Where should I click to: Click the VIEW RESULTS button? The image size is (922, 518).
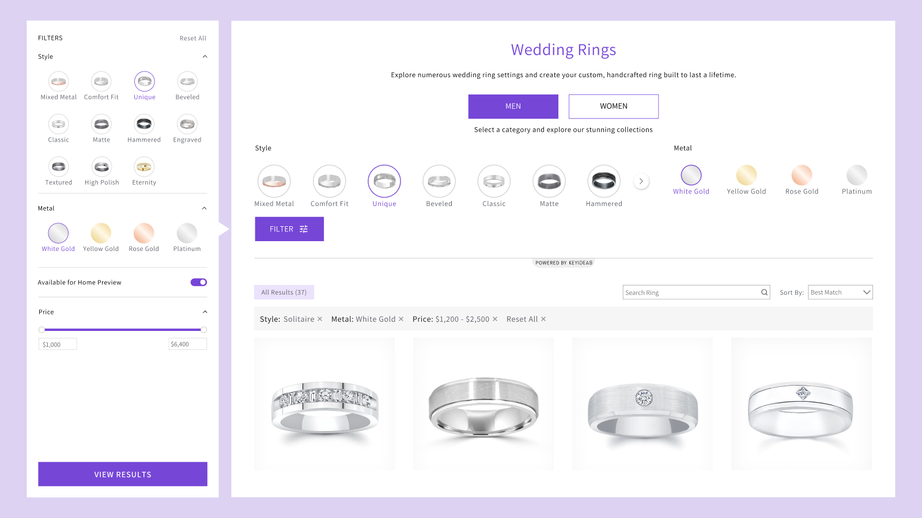pyautogui.click(x=123, y=474)
